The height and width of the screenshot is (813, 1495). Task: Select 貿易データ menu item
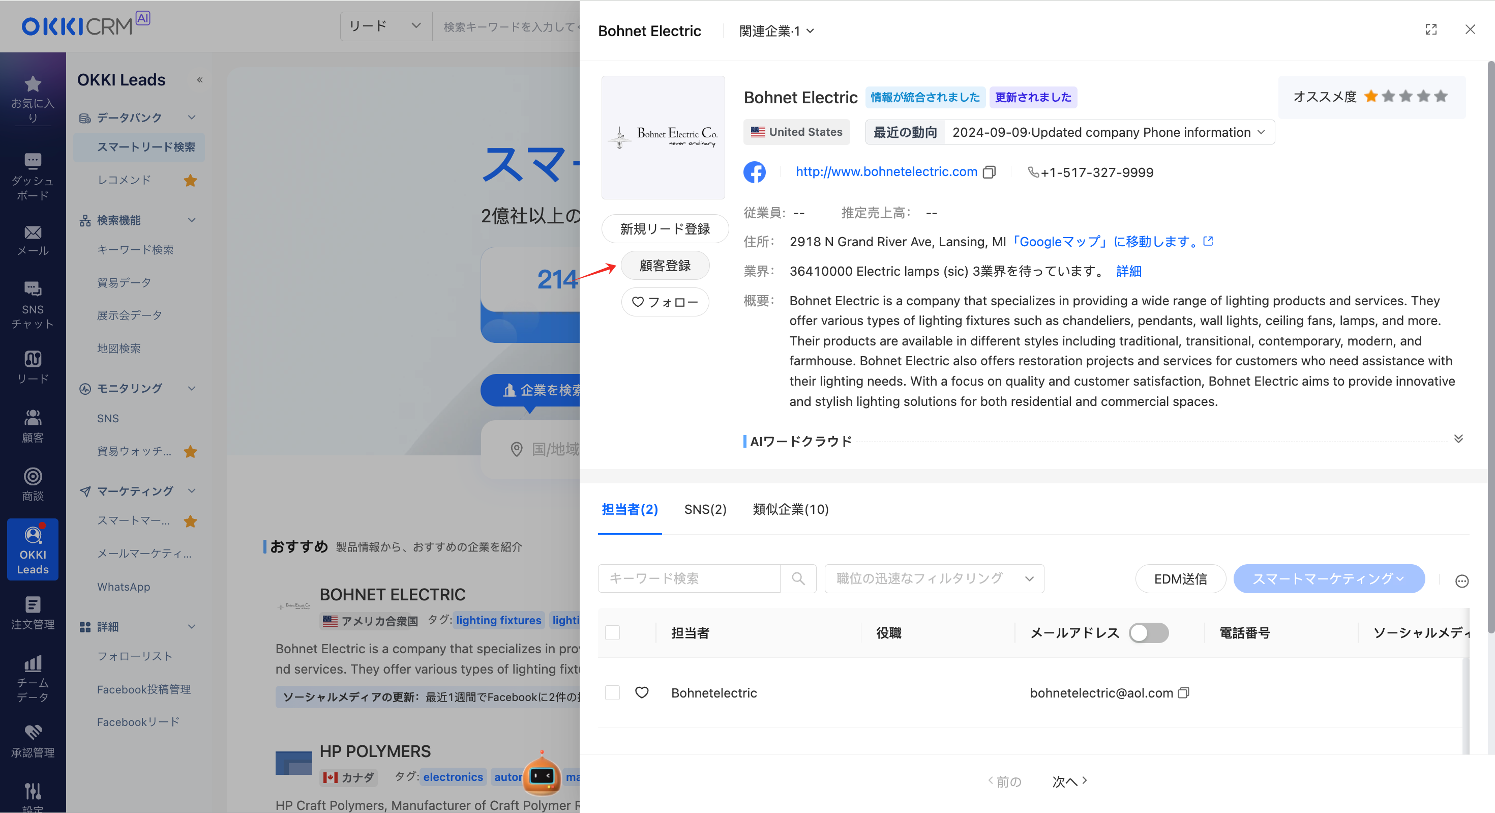click(x=124, y=283)
